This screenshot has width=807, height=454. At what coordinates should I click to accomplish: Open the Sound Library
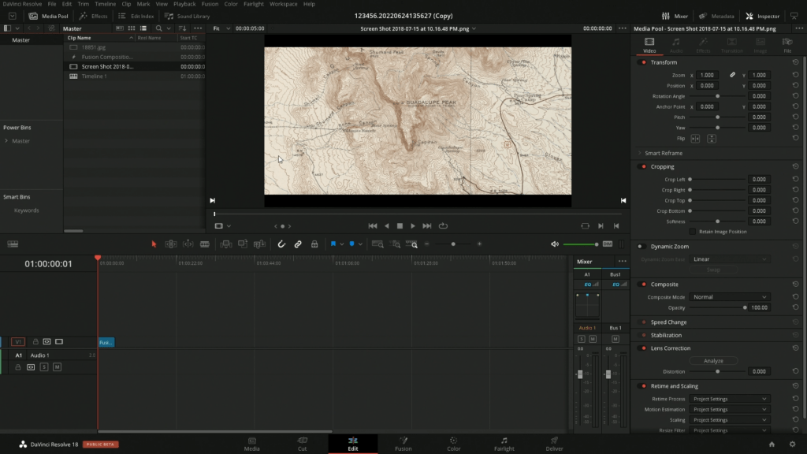click(189, 15)
